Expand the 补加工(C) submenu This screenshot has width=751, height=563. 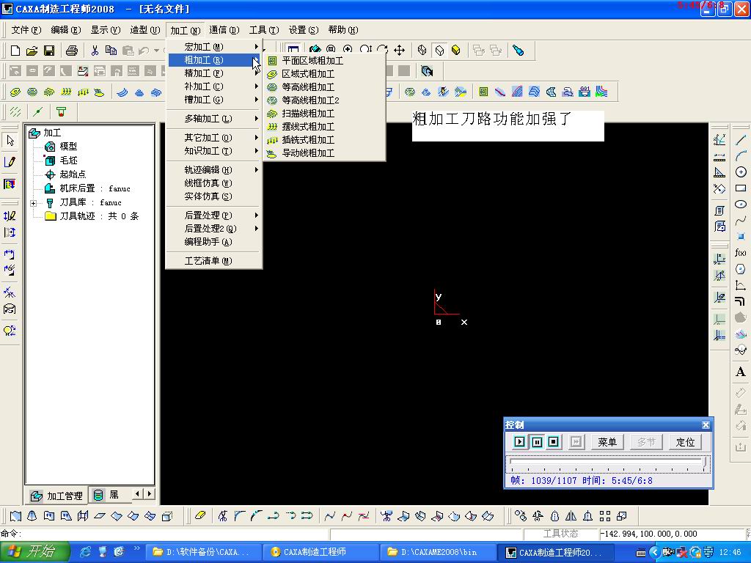pos(214,87)
